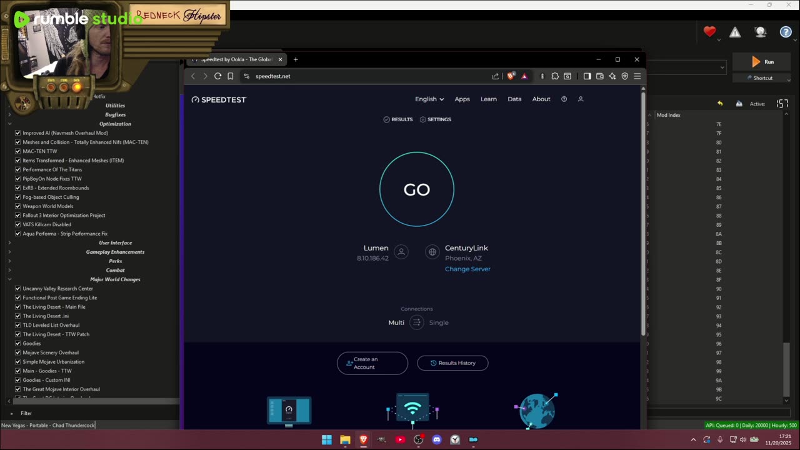Click create backup icon beside Active
The height and width of the screenshot is (450, 800).
tap(739, 104)
